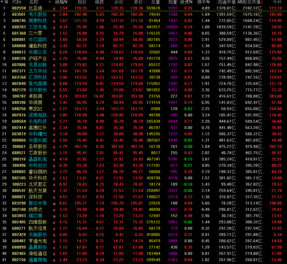The height and width of the screenshot is (264, 287).
Task: Click the R marker beside 卓胜微
Action: pyautogui.click(x=54, y=97)
